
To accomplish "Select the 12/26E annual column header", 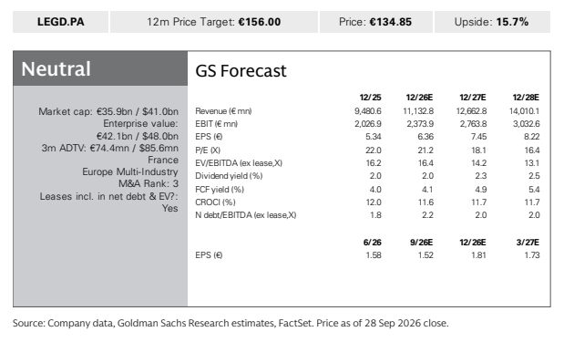I will coord(419,98).
